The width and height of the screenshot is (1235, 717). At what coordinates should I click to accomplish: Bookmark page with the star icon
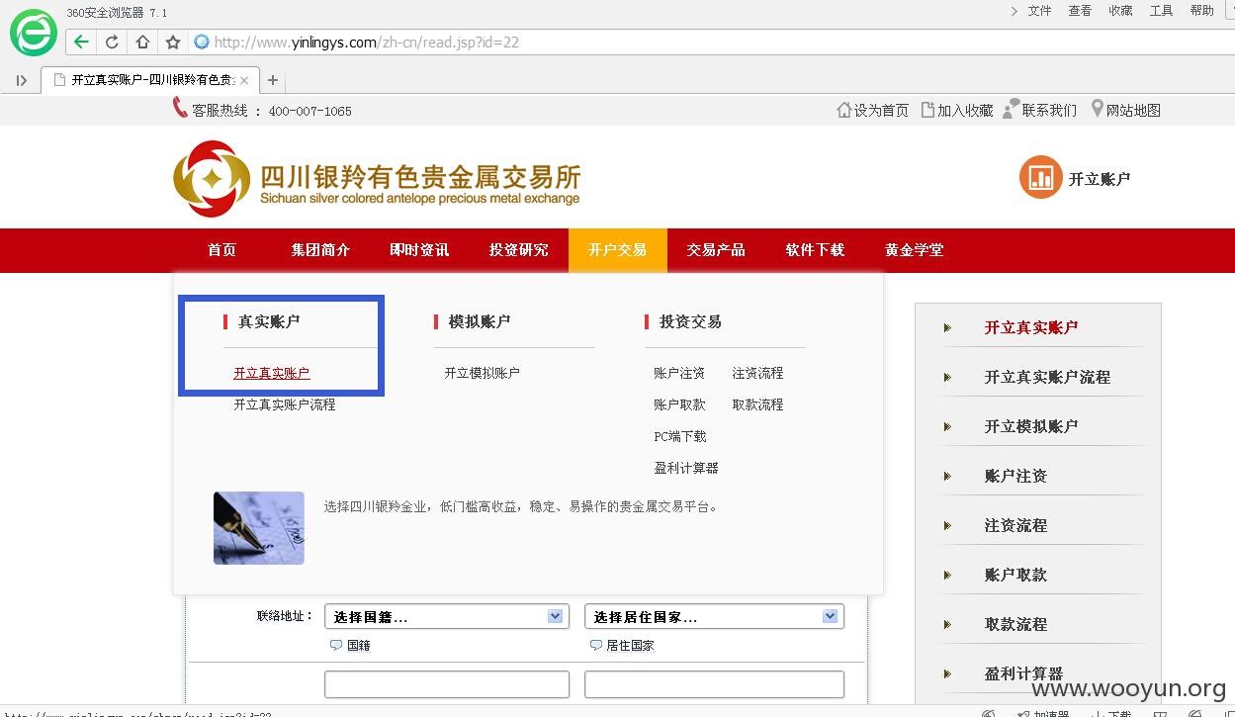173,42
